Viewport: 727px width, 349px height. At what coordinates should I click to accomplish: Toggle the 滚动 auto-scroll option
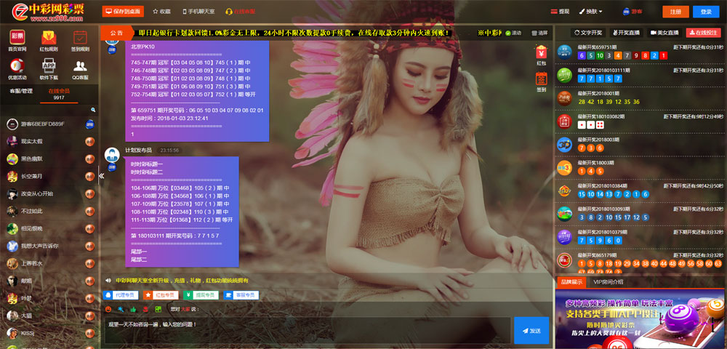tap(513, 33)
